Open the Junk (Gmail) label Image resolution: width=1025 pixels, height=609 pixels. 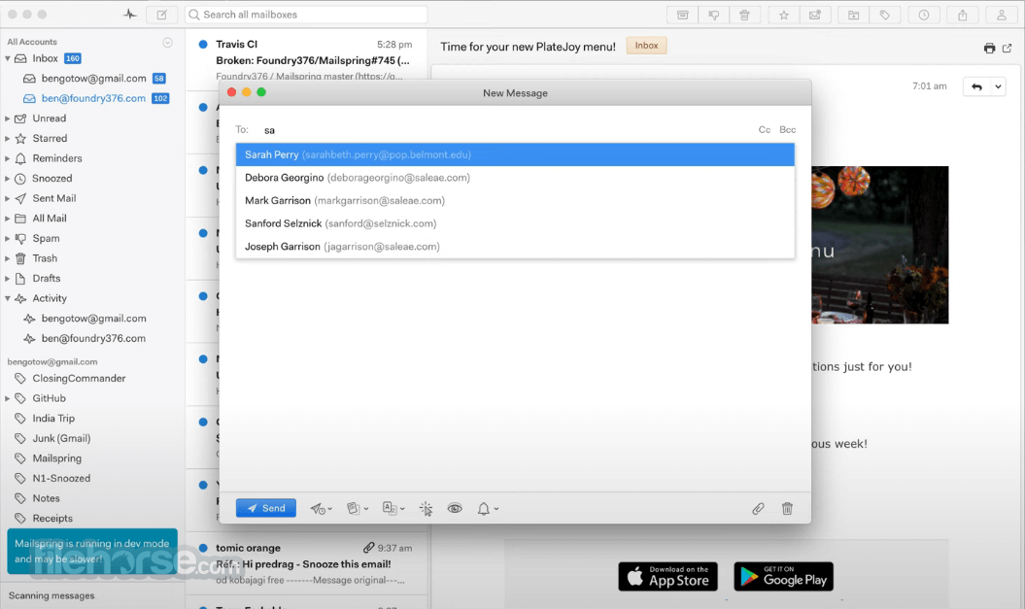(61, 438)
